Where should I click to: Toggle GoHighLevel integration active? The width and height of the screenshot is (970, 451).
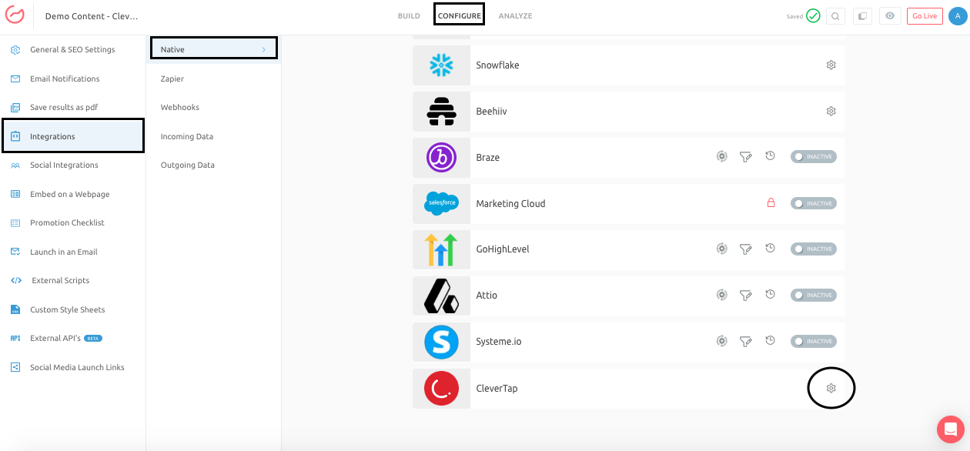[x=813, y=249]
